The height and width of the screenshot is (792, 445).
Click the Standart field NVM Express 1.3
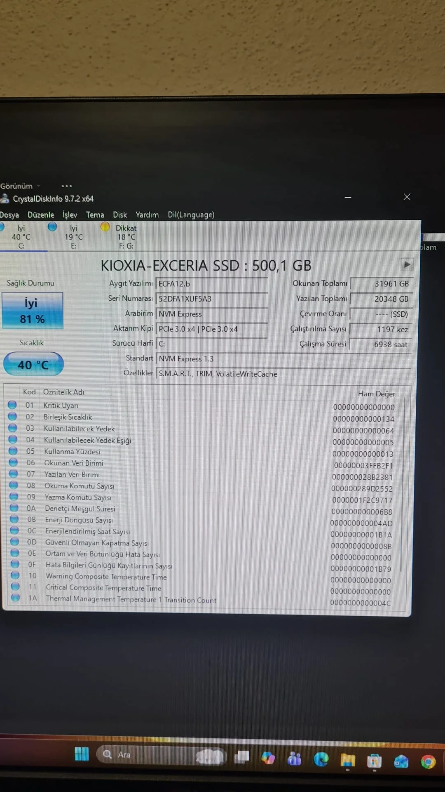[x=283, y=358]
